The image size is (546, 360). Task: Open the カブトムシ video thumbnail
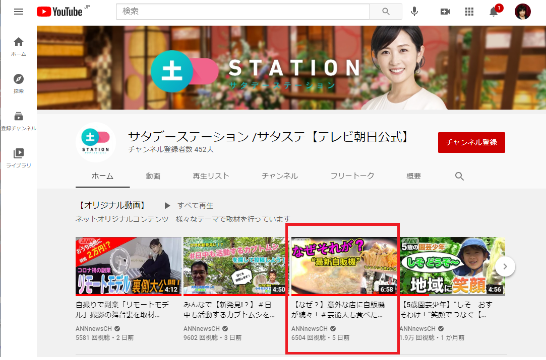(x=235, y=266)
